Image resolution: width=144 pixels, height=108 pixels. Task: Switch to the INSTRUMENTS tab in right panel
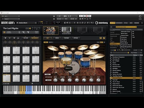pos(119,23)
